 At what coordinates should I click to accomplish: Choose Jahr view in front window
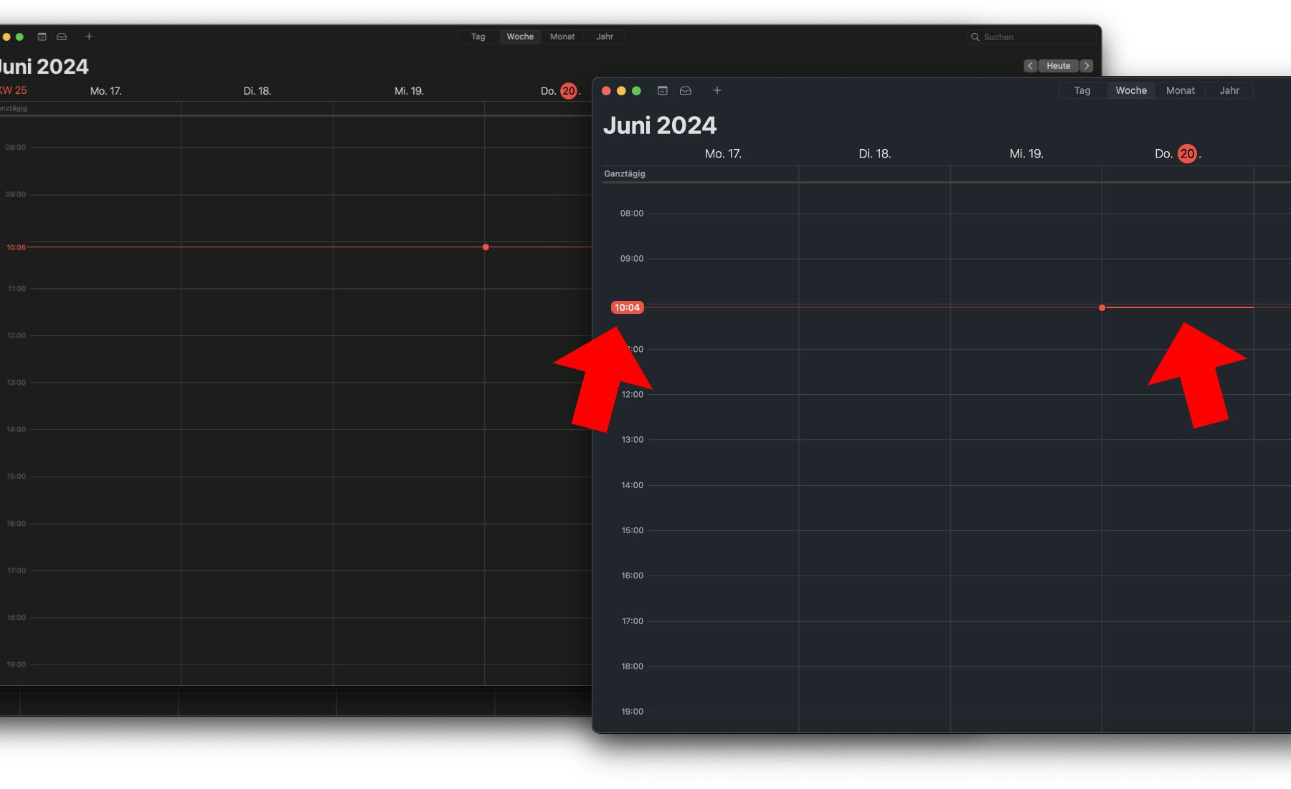click(x=1229, y=90)
